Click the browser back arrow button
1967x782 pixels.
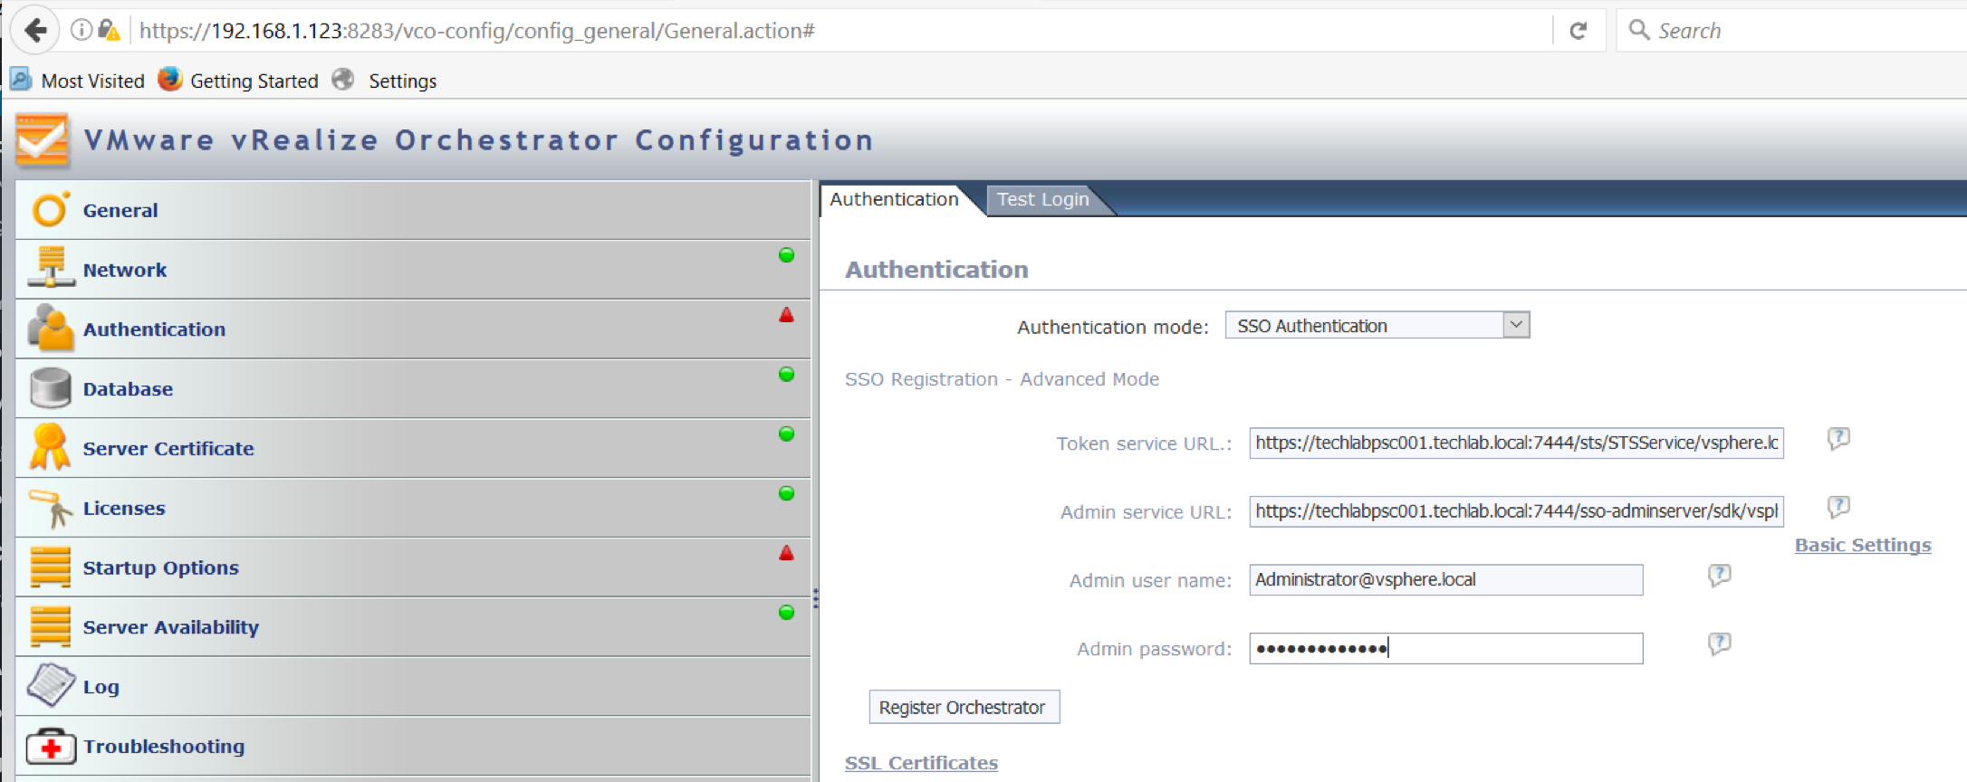[35, 31]
